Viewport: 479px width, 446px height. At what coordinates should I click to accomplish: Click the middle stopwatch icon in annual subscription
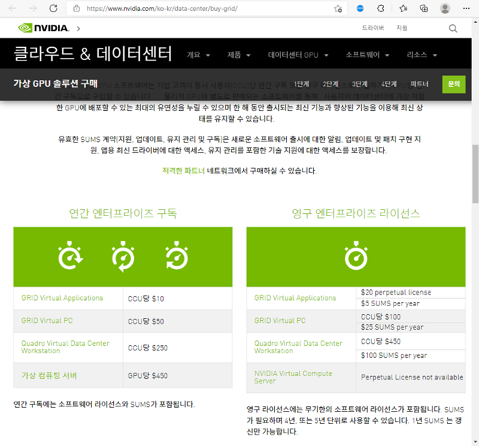(x=123, y=257)
